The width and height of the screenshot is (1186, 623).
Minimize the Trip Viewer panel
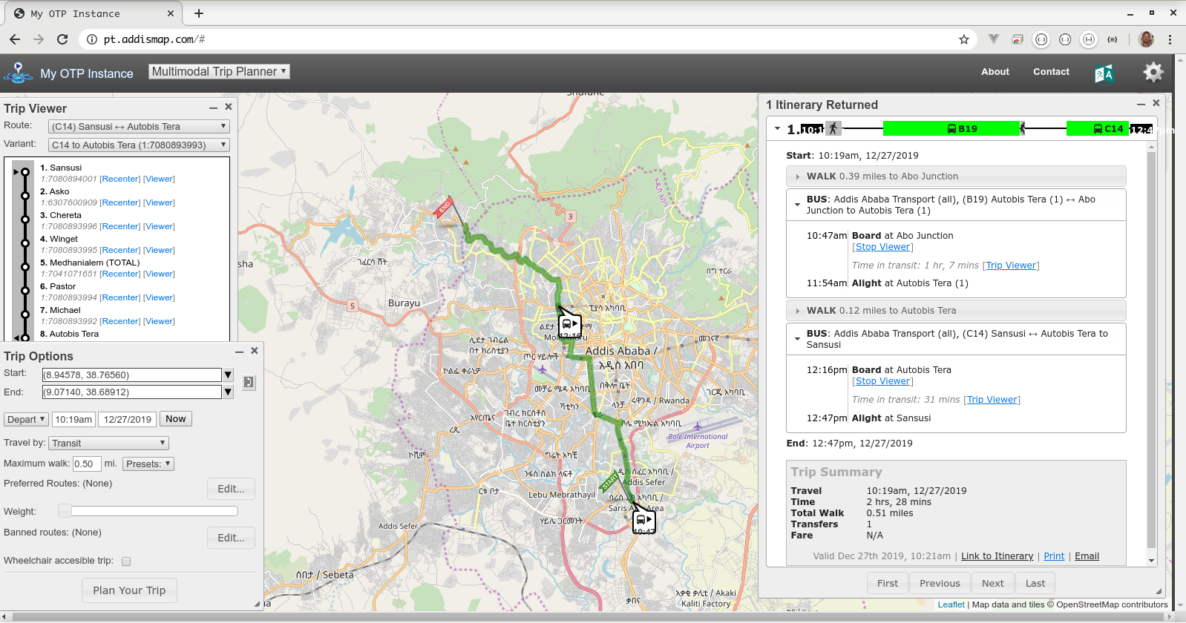214,108
